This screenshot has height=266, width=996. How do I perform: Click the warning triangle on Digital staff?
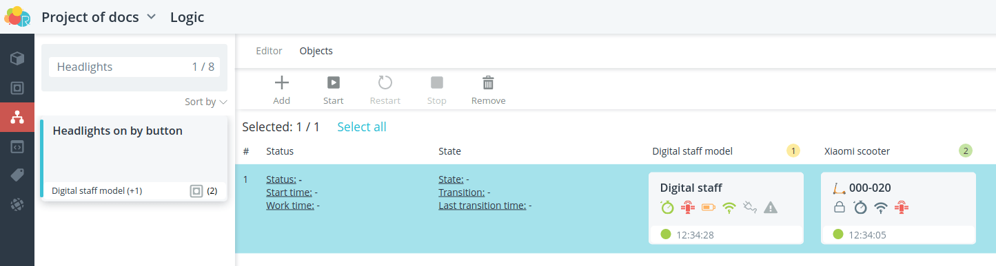(771, 207)
